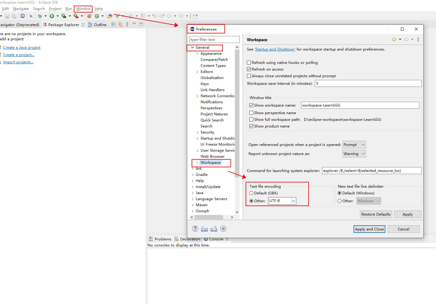Click the system explorer command field
Image resolution: width=436 pixels, height=304 pixels.
372,171
